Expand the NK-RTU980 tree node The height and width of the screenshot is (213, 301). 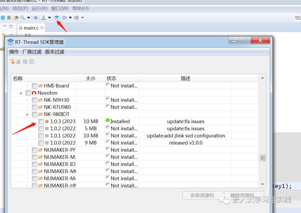point(27,107)
